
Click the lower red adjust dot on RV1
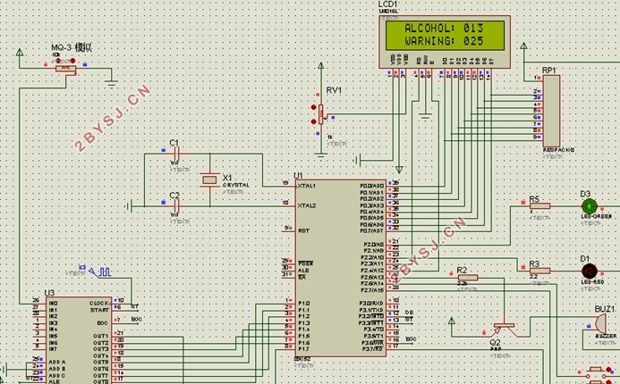[x=313, y=121]
